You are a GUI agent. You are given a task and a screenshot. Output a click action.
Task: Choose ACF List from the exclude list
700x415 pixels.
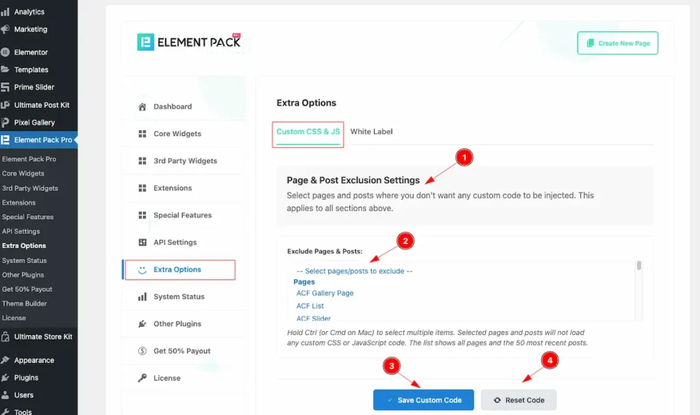click(x=310, y=306)
